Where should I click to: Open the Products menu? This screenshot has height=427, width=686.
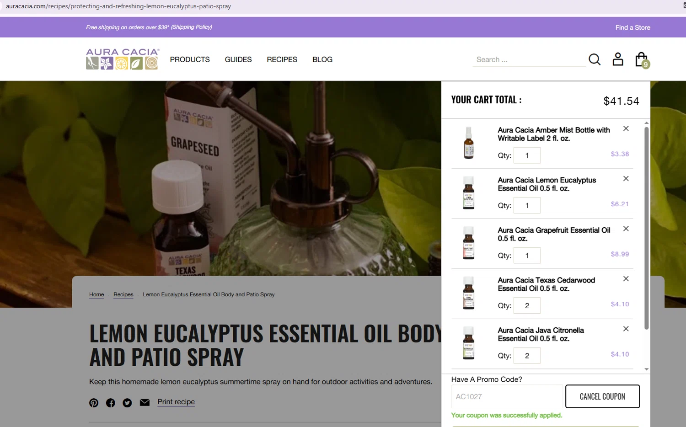point(190,59)
